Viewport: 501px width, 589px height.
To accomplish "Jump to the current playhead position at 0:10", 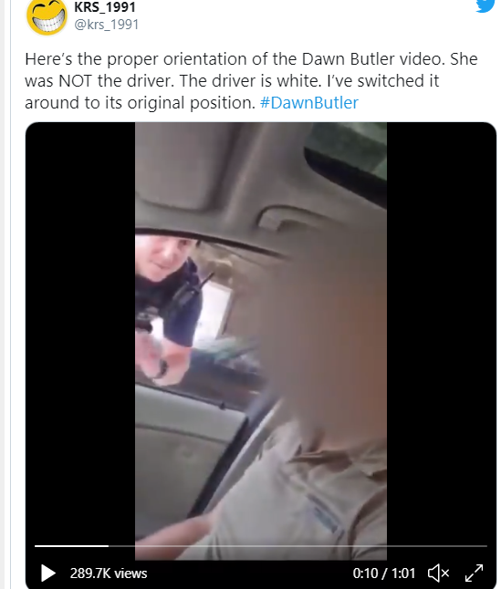I will coord(109,546).
